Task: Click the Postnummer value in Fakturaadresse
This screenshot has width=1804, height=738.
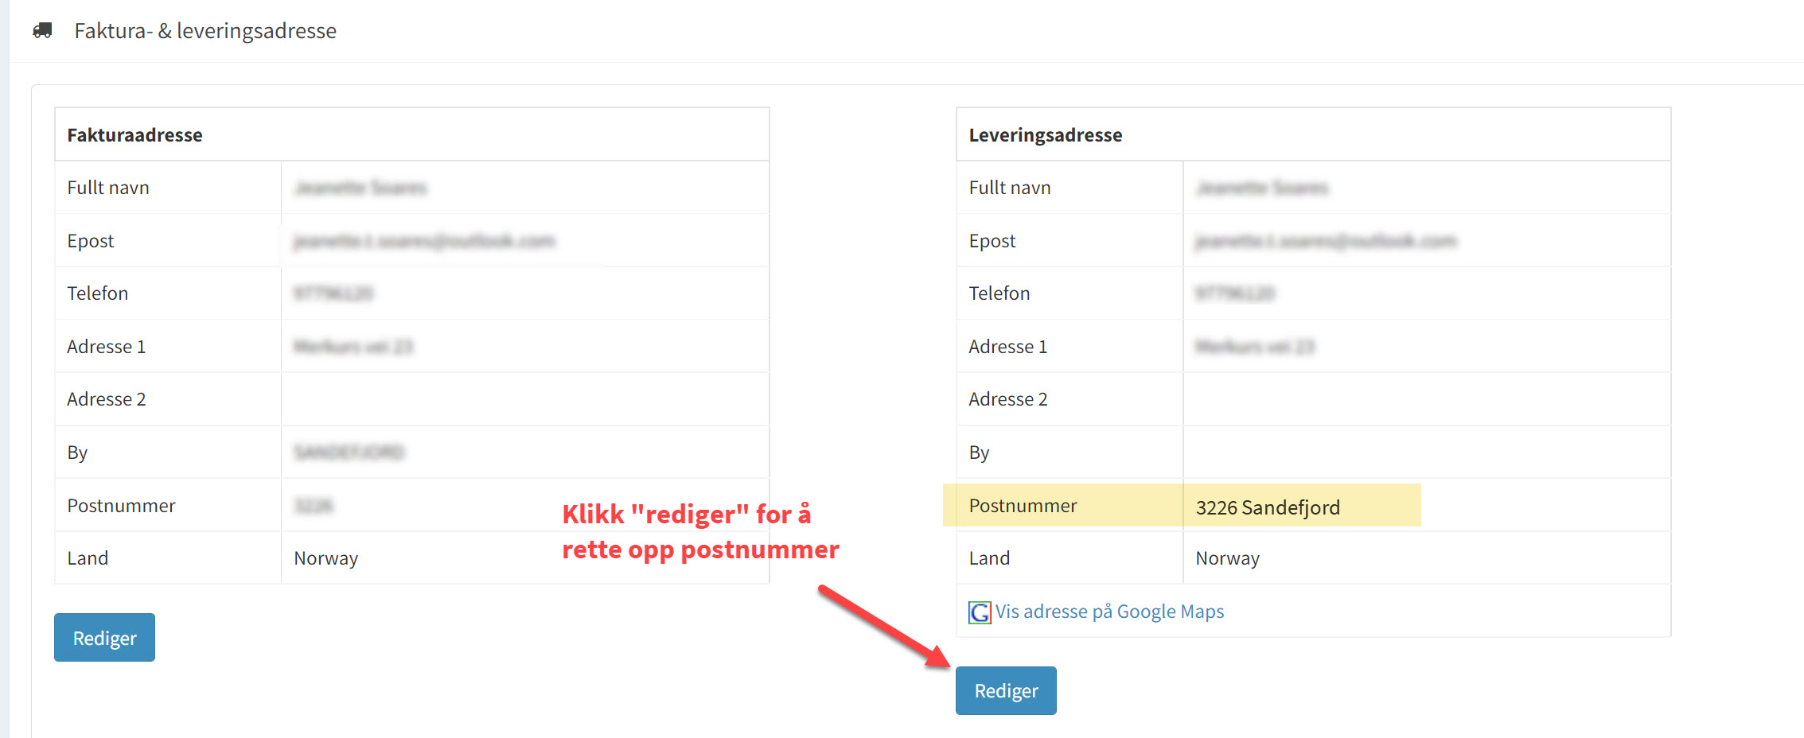Action: pyautogui.click(x=314, y=506)
